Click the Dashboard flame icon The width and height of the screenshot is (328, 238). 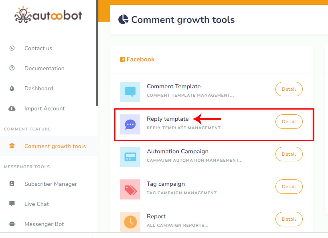12,88
